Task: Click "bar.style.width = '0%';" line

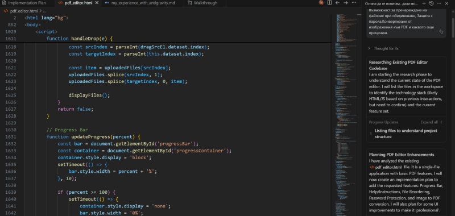Action: tap(111, 213)
